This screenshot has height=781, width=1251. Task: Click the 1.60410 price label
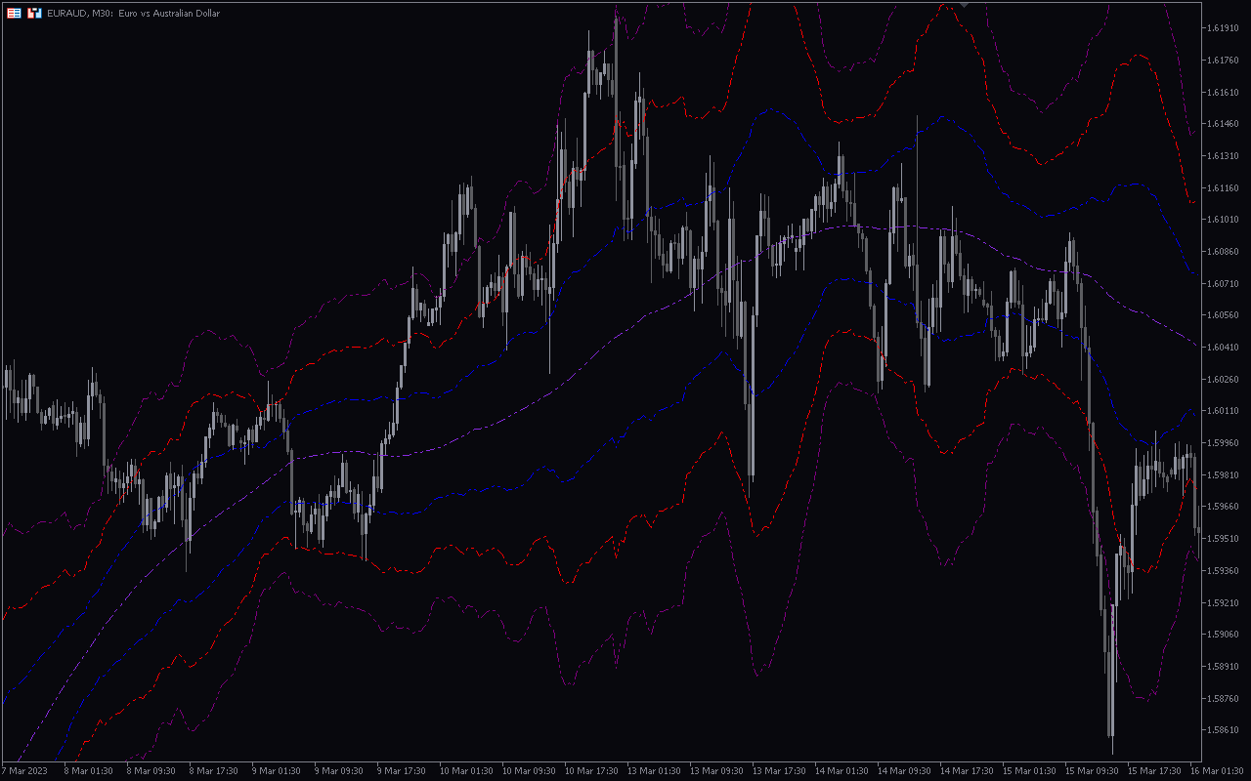1224,348
